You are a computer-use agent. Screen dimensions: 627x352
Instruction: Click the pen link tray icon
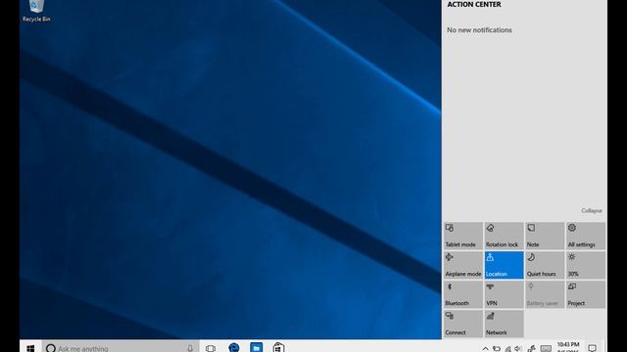click(531, 348)
